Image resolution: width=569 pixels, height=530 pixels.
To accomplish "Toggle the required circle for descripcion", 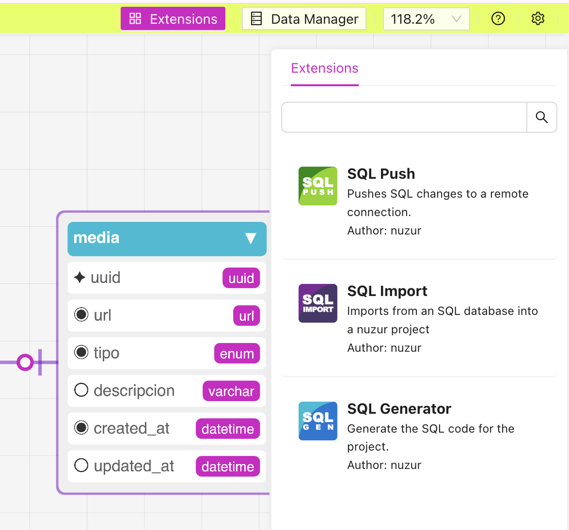I will pos(81,390).
